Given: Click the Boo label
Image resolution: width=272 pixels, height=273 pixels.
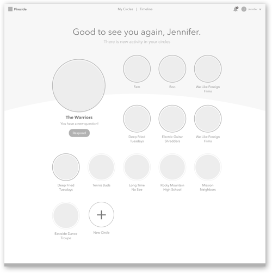Looking at the screenshot, I should [172, 87].
